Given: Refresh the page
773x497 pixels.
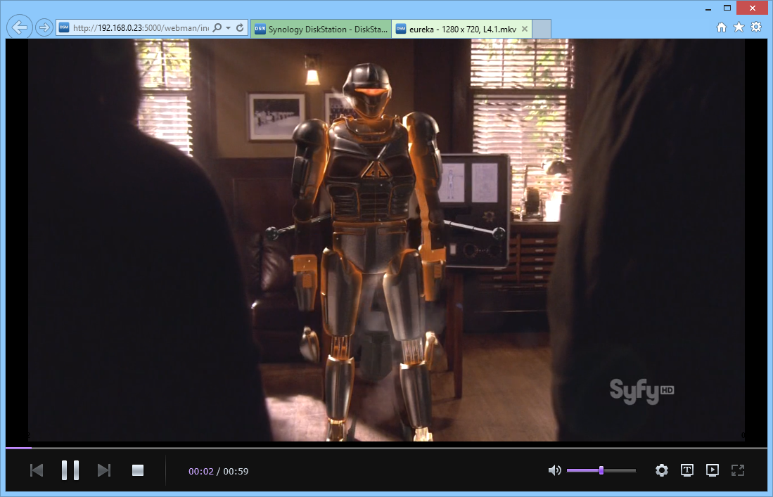Looking at the screenshot, I should (x=240, y=28).
